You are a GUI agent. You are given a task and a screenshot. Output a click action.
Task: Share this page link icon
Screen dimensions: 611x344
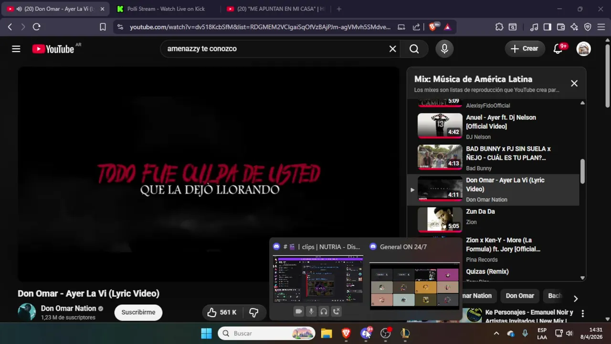[x=416, y=27]
